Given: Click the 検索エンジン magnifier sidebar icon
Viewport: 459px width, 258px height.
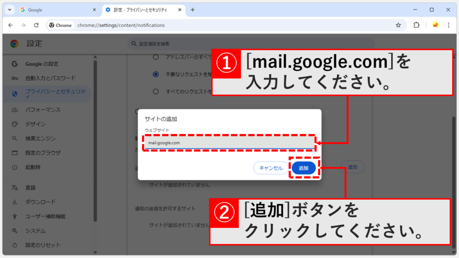Looking at the screenshot, I should (x=14, y=139).
